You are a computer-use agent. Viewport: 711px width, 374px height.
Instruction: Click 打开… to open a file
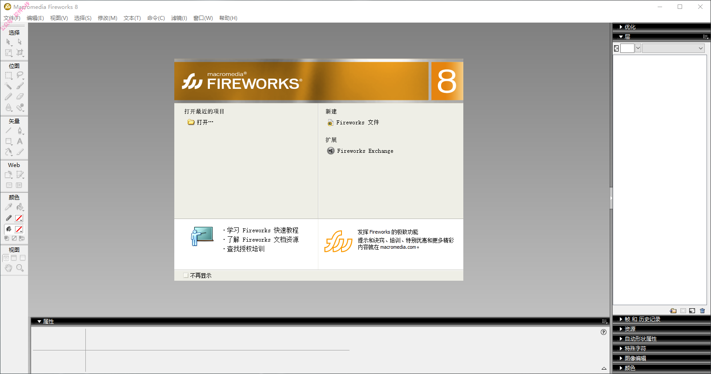tap(201, 122)
